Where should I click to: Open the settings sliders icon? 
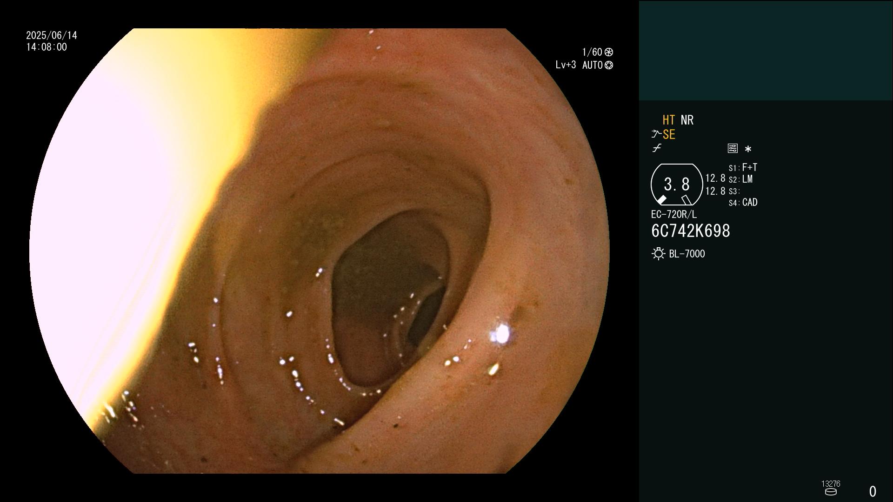(x=733, y=148)
